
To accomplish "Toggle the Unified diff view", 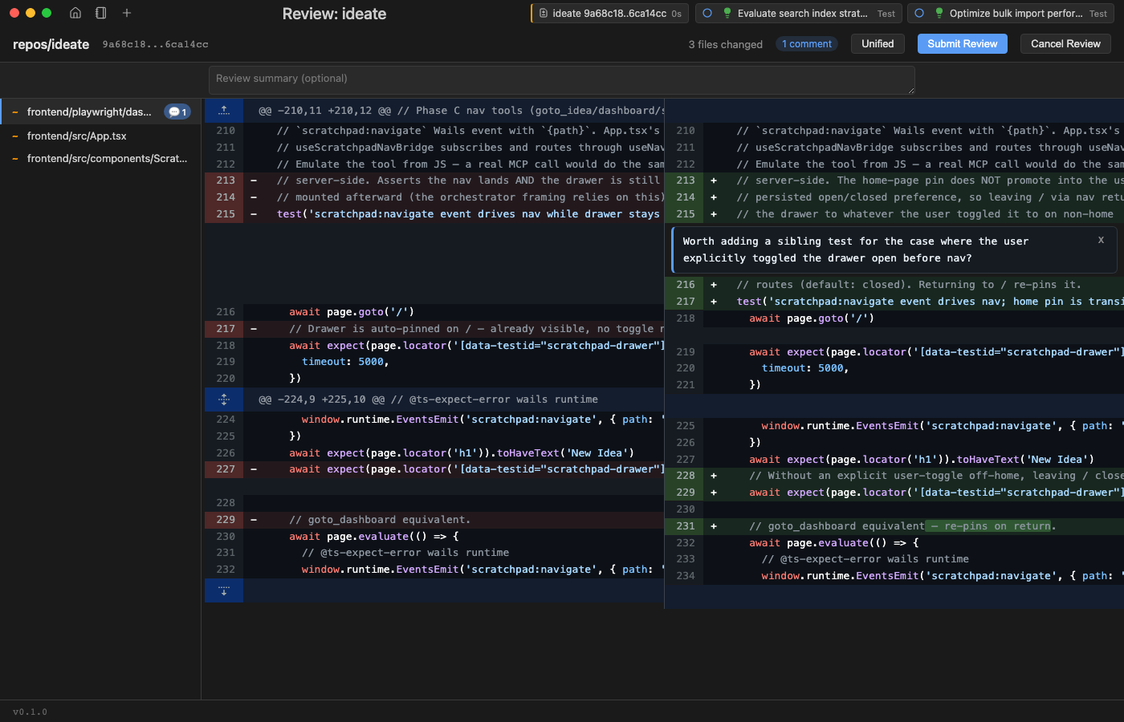I will pyautogui.click(x=878, y=44).
